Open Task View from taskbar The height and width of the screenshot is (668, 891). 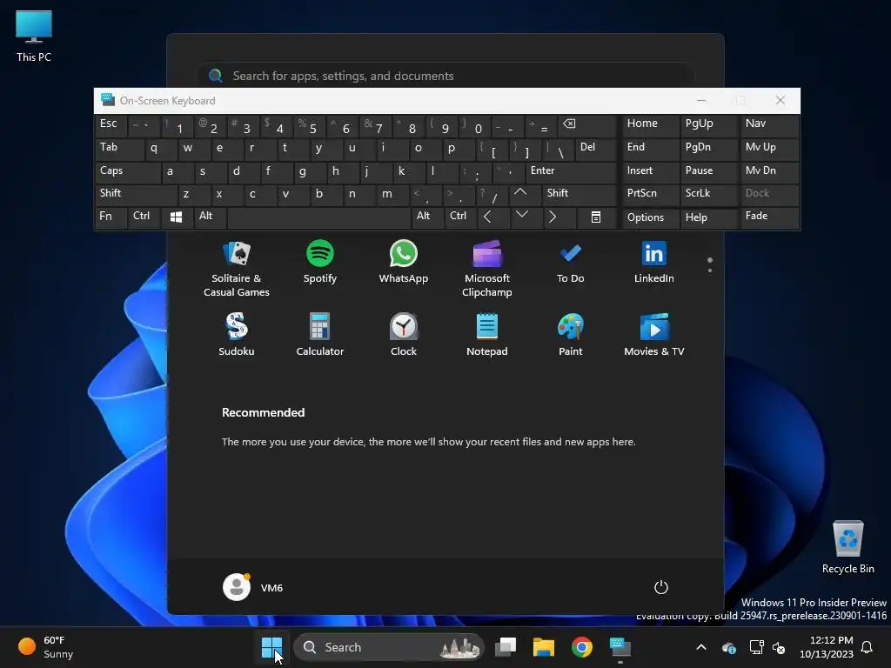[506, 647]
